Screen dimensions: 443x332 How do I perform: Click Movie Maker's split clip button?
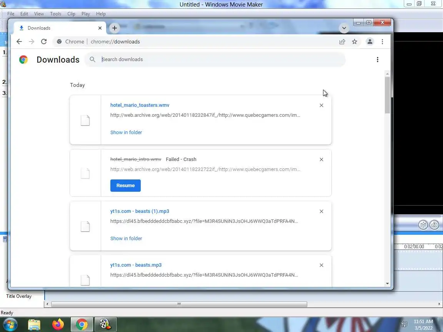tap(423, 225)
